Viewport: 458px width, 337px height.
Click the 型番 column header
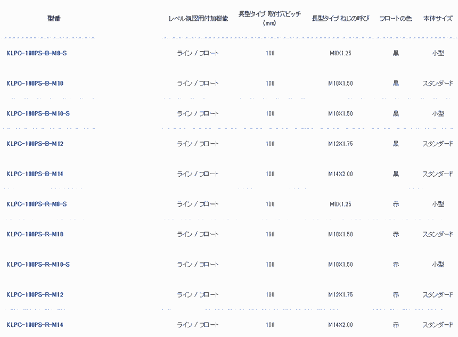coord(54,19)
